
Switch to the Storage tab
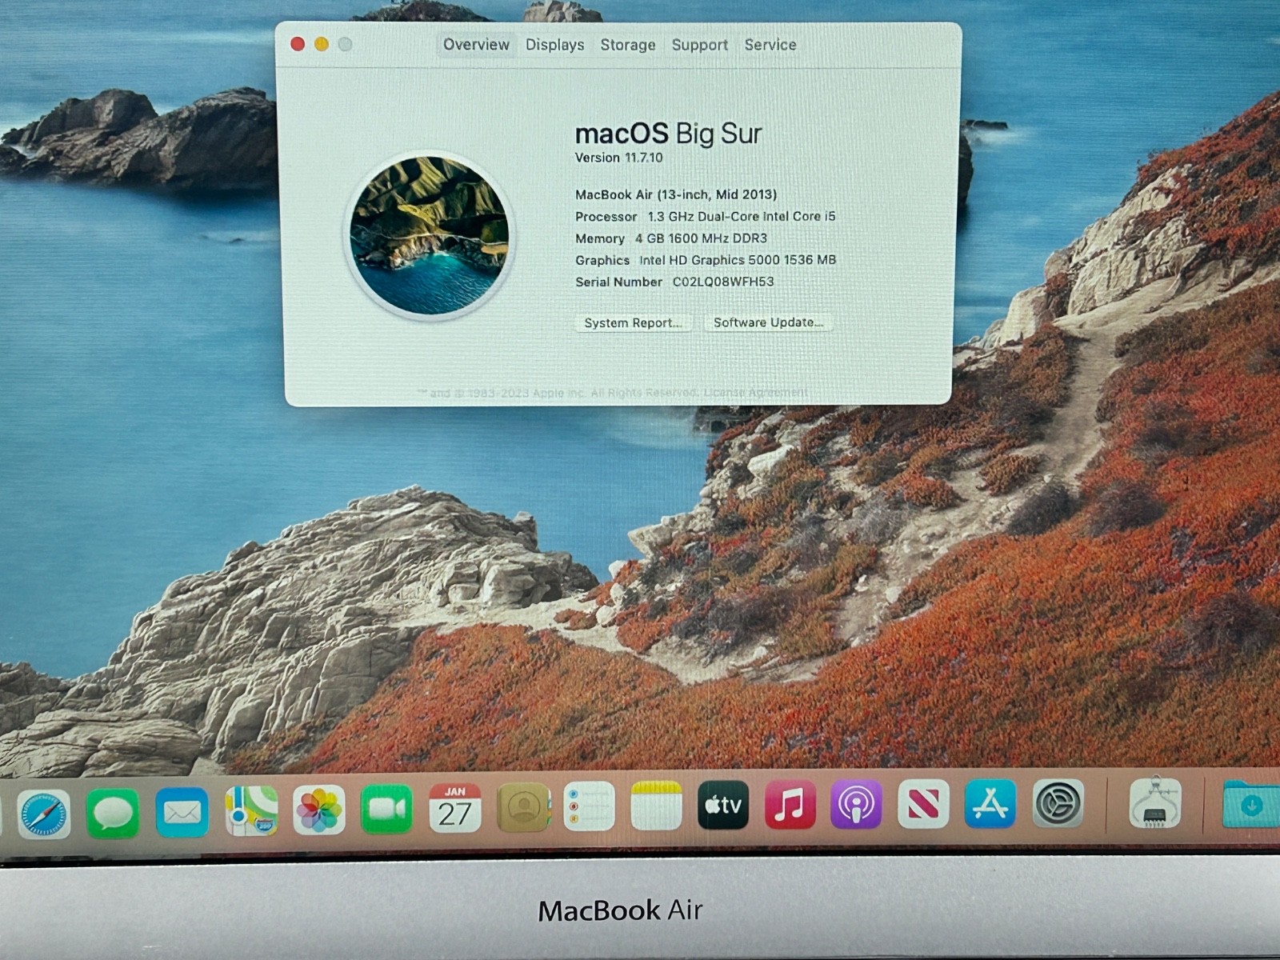coord(628,45)
